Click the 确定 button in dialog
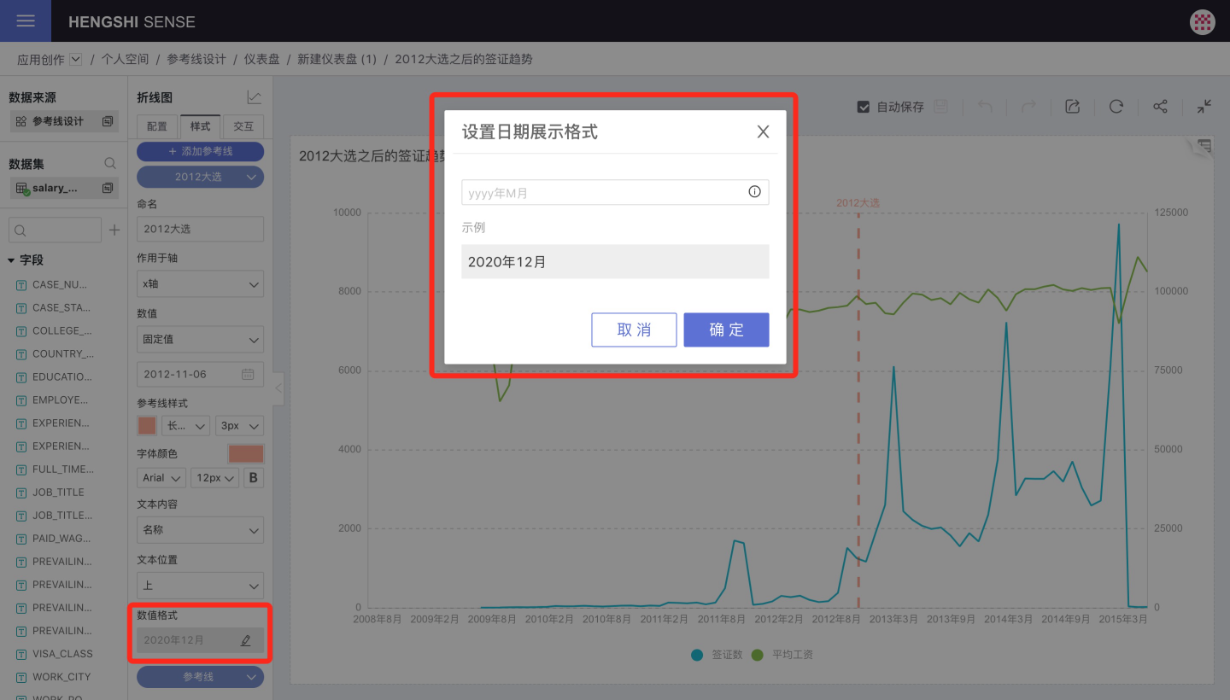The width and height of the screenshot is (1230, 700). coord(726,330)
